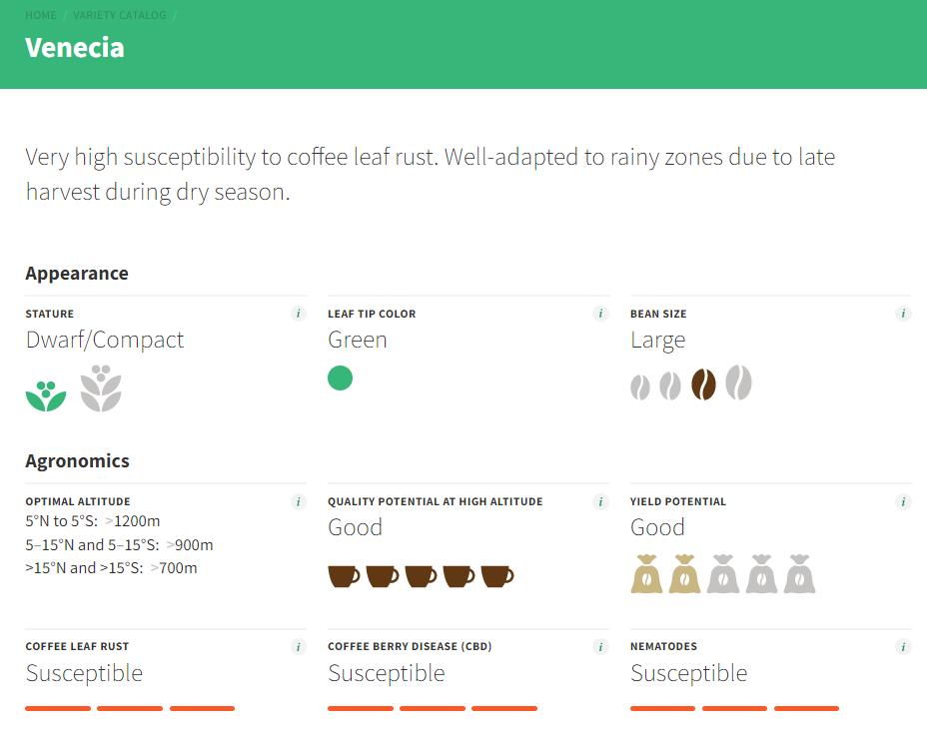Viewport: 927px width, 736px height.
Task: Go to Home breadcrumb link
Action: coord(41,15)
